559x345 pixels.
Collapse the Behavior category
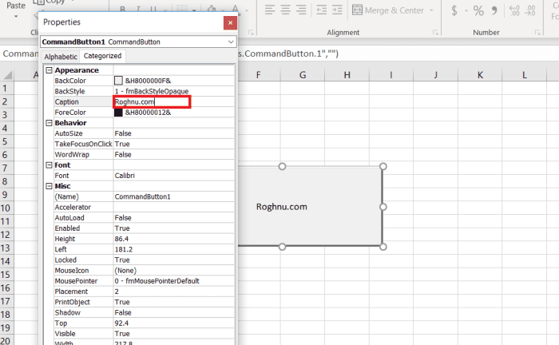point(50,123)
